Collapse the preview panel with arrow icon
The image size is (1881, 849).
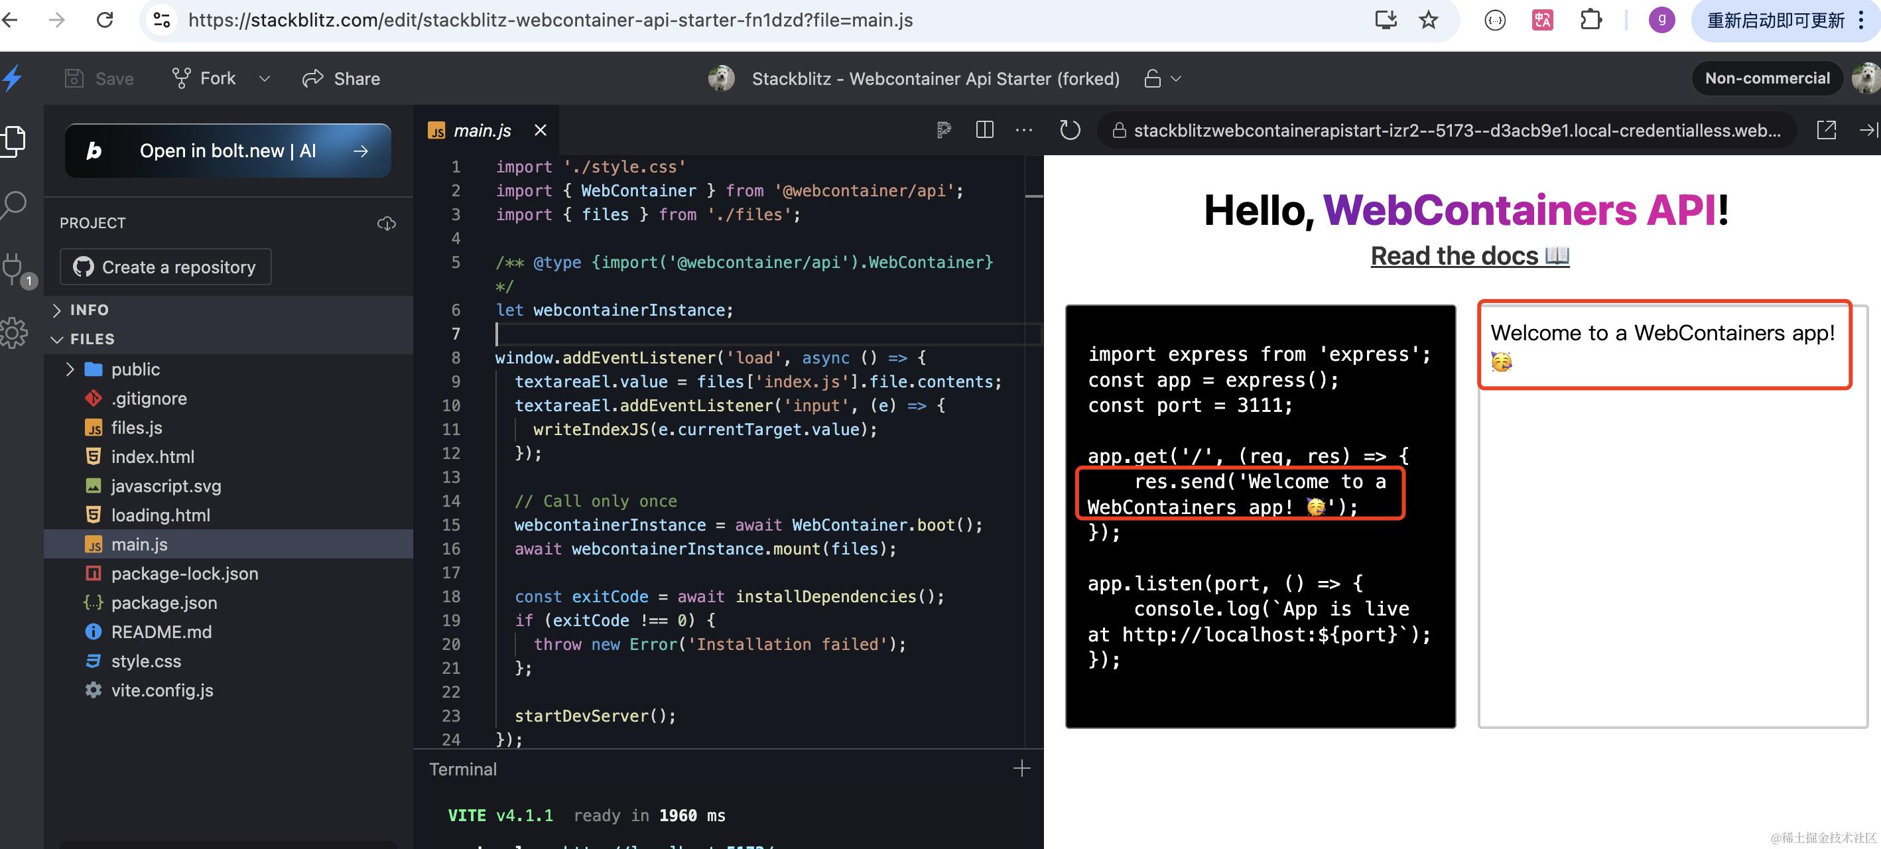[x=1867, y=130]
